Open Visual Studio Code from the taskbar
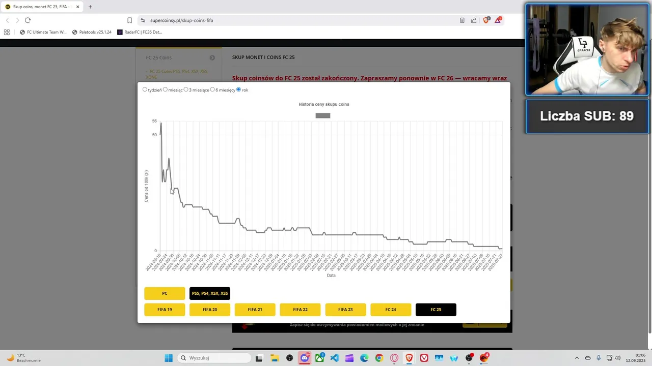The width and height of the screenshot is (652, 366). (334, 358)
